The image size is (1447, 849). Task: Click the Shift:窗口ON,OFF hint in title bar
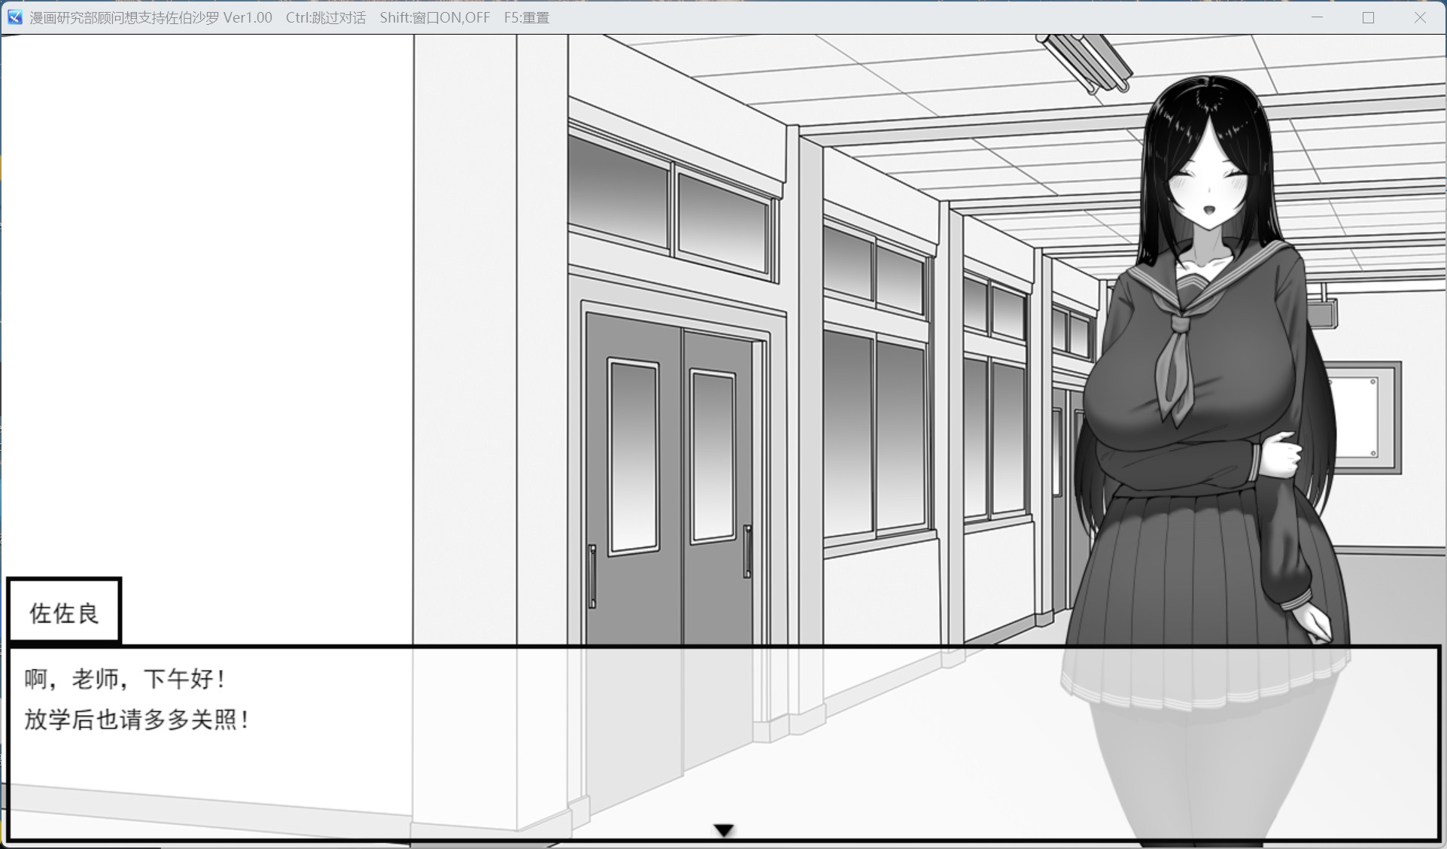tap(434, 17)
